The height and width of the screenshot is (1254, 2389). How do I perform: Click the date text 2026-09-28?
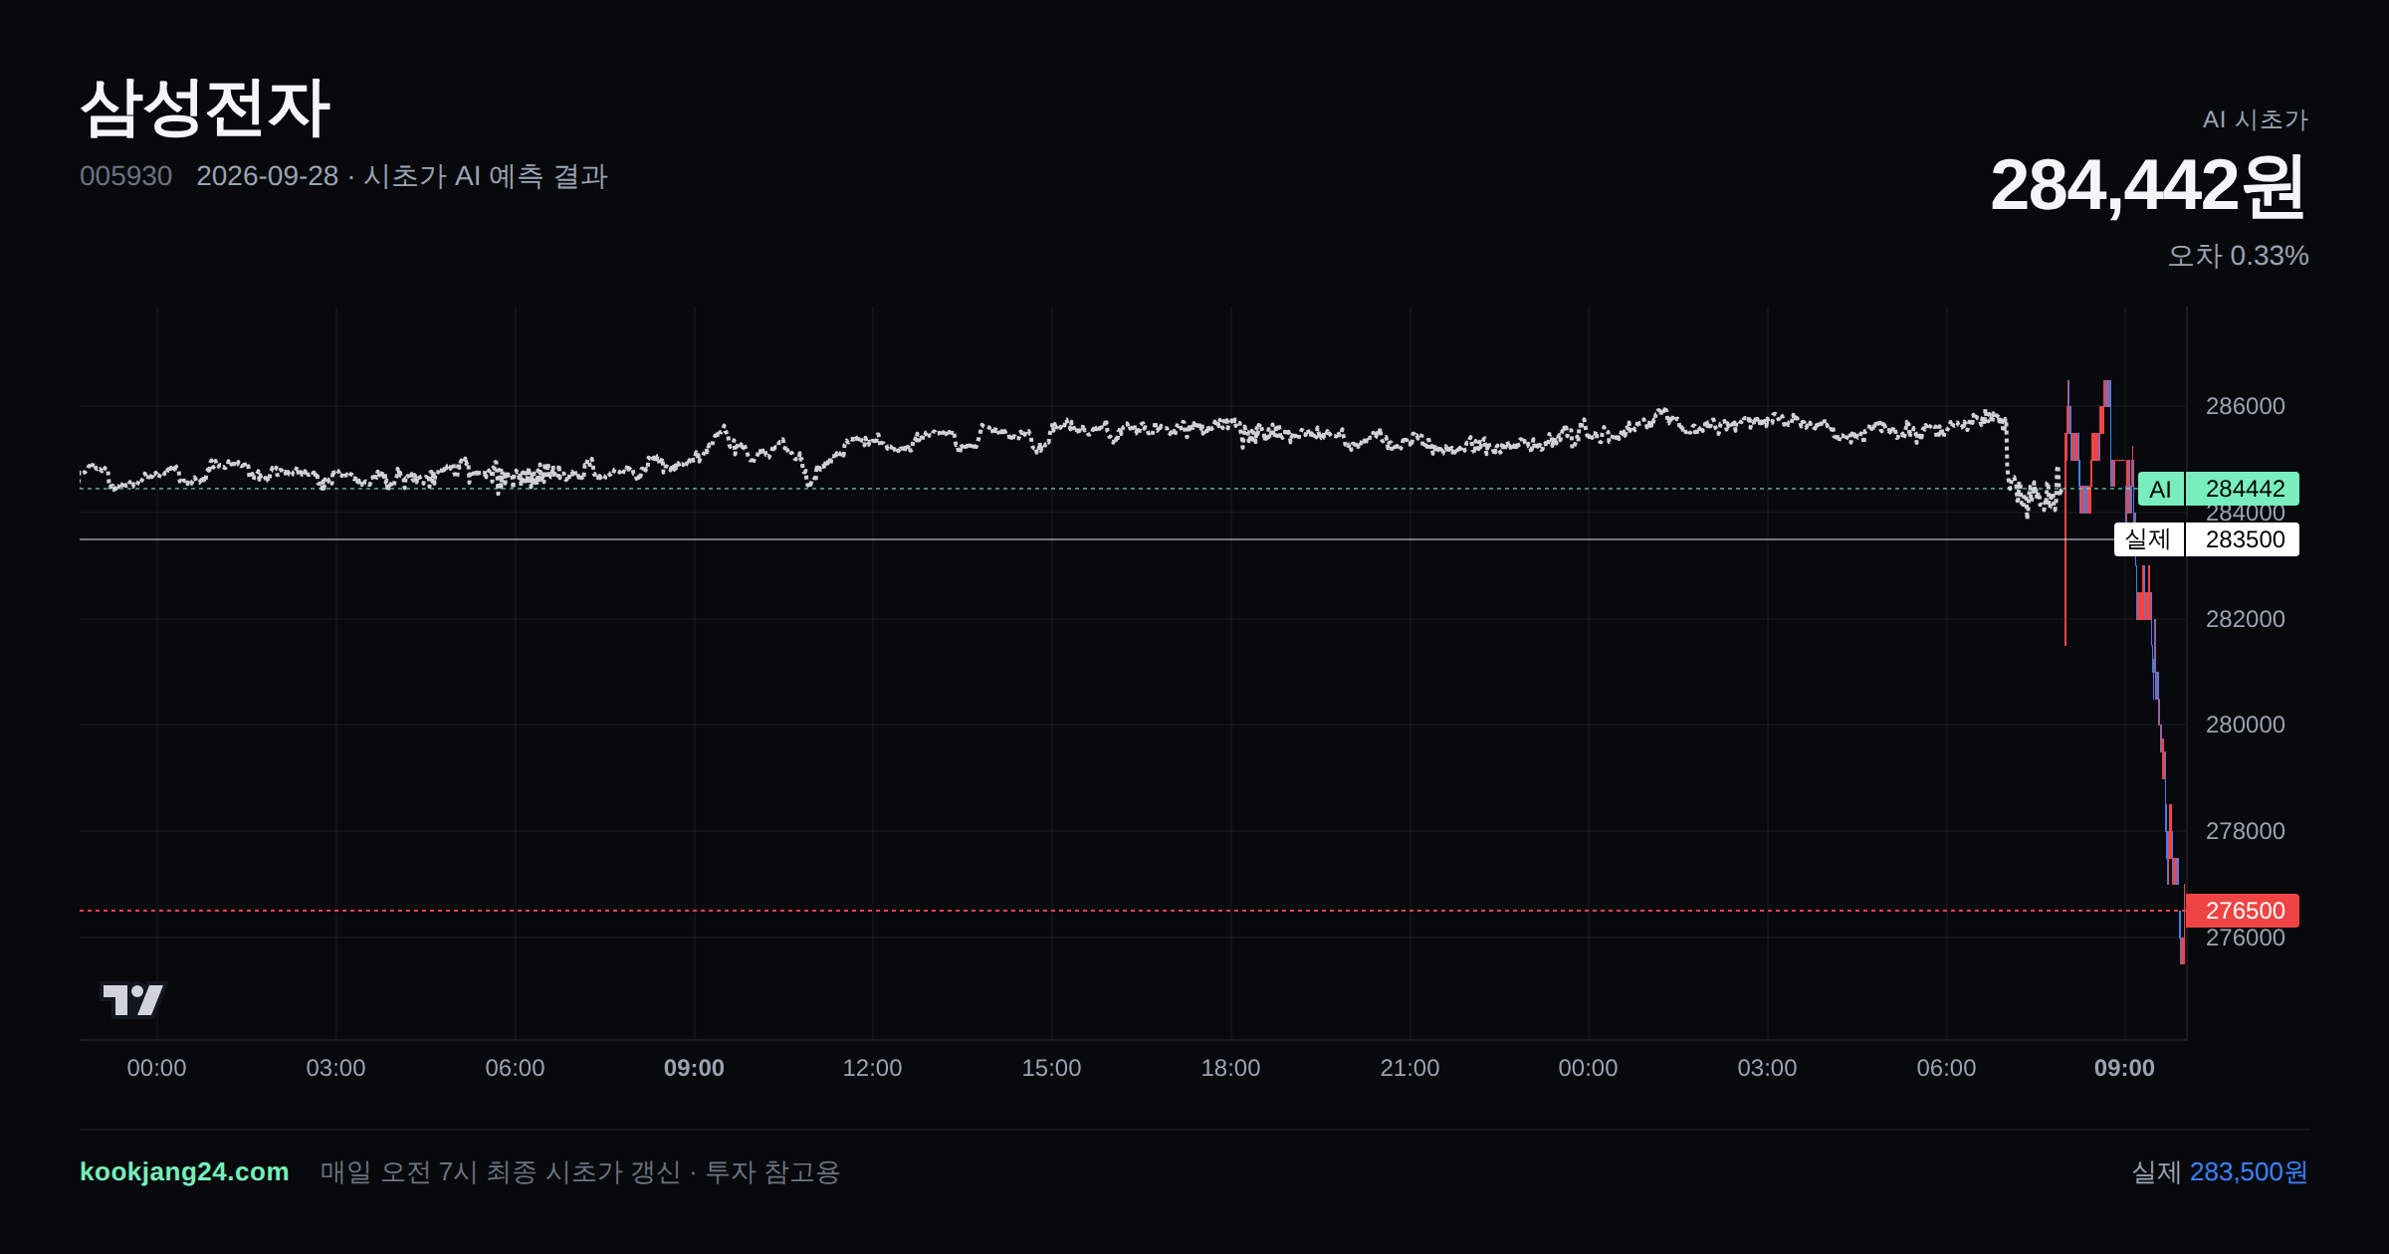[x=267, y=176]
